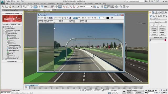Viewport: 168px width, 94px height.
Task: Switch to the Freeform ribbon tab
Action: coord(25,10)
